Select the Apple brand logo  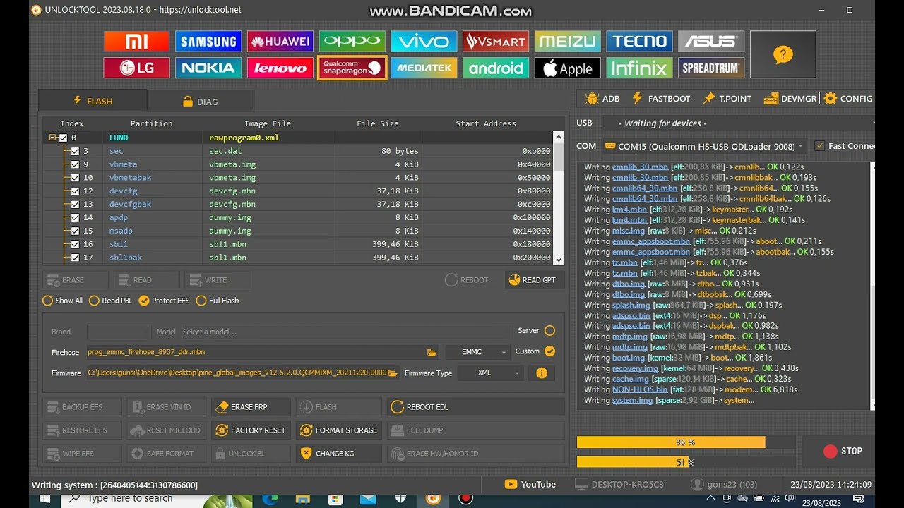point(567,68)
